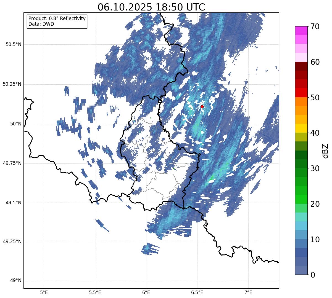Click the 49.25°N latitude label
The width and height of the screenshot is (332, 298).
(12, 241)
